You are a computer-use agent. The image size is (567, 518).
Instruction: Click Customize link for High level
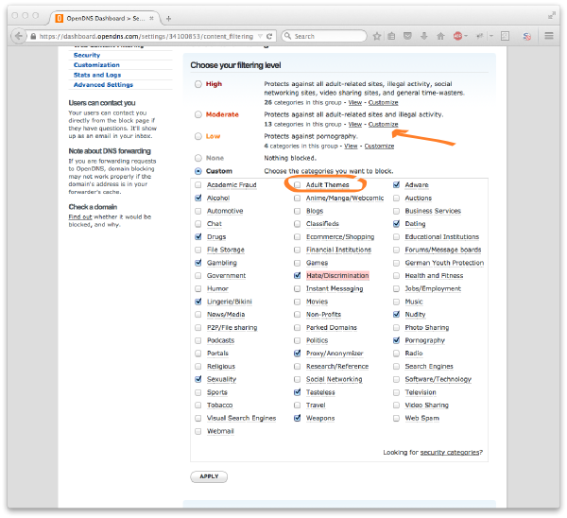[384, 103]
